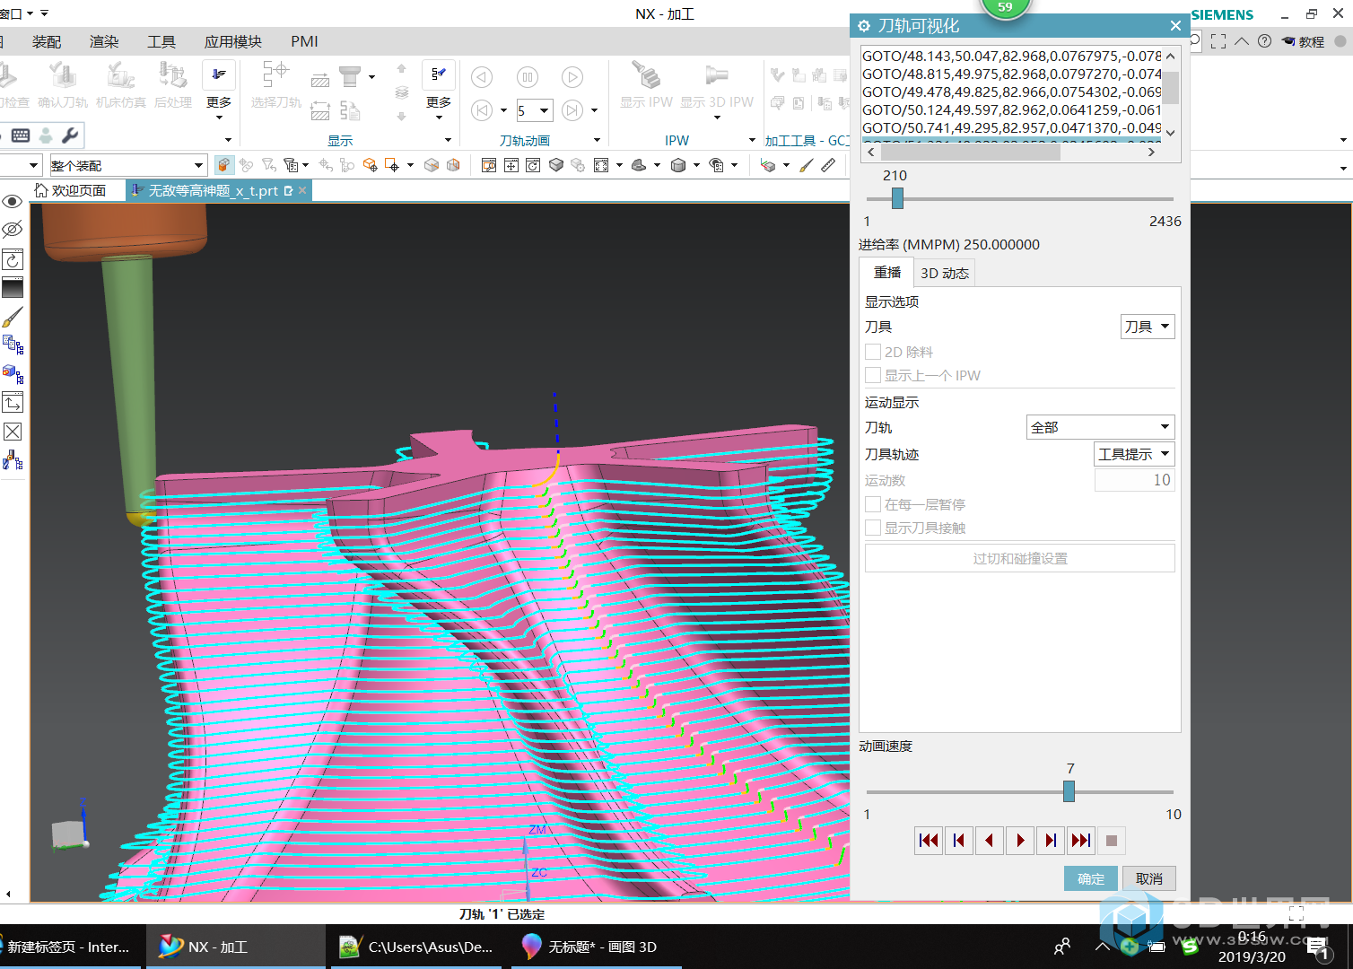Image resolution: width=1353 pixels, height=969 pixels.
Task: Rewind to start of toolpath playback
Action: (929, 841)
